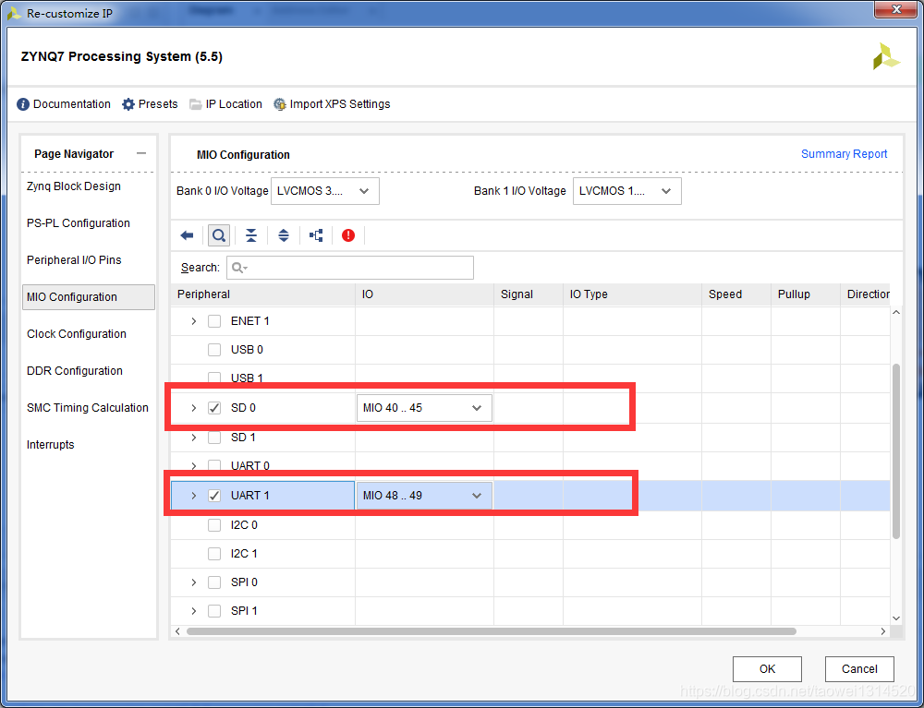
Task: Enable the USB 0 checkbox
Action: tap(214, 350)
